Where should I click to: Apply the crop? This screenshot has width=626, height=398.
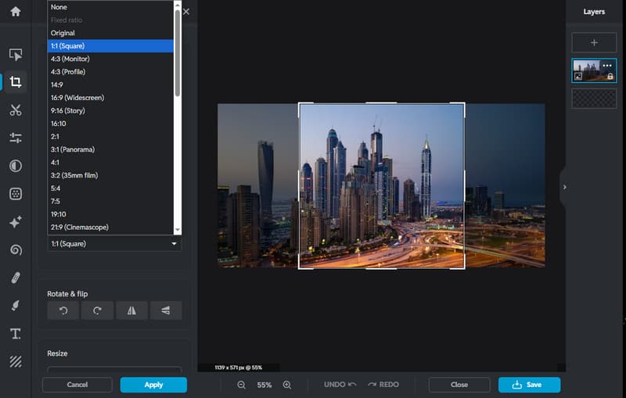click(x=153, y=385)
